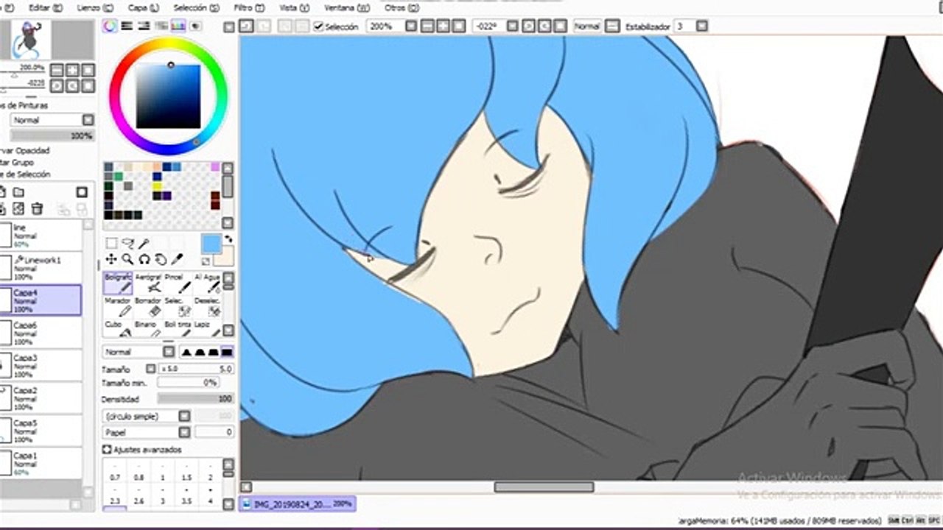Select the rectangular selection tool
Screen dimensions: 943x530
pyautogui.click(x=111, y=243)
